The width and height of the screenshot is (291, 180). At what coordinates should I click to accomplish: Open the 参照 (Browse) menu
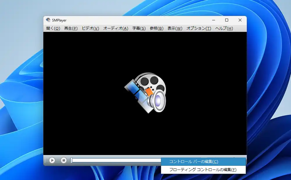(156, 28)
